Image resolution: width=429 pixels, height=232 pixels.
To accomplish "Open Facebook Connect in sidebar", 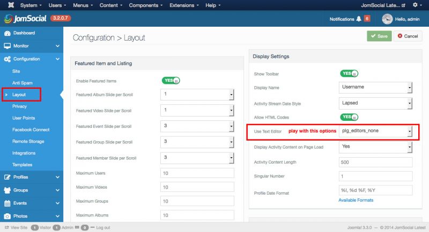I will (x=31, y=130).
